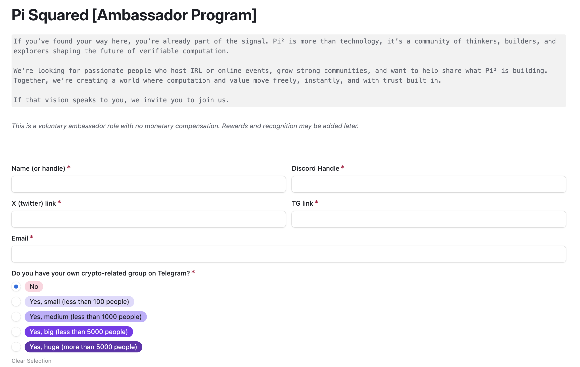Focus the Discord Handle text box
This screenshot has width=580, height=367.
(429, 184)
